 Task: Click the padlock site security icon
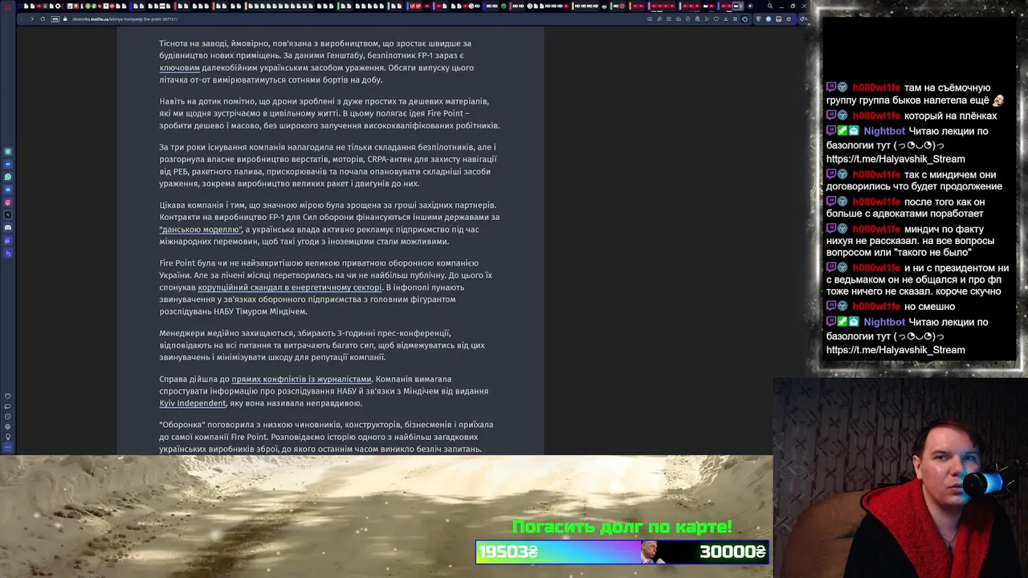[65, 18]
